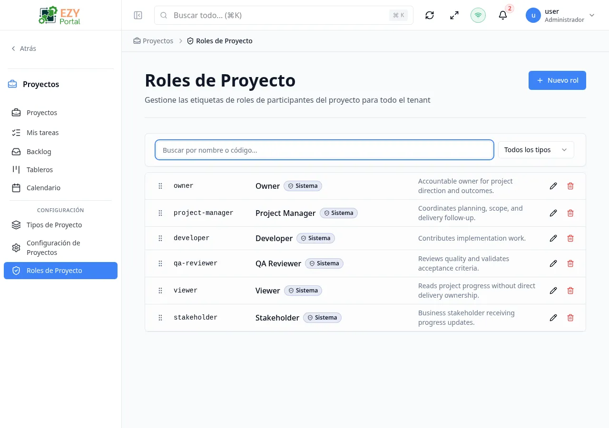Open notifications bell icon
This screenshot has height=428, width=609.
(503, 15)
